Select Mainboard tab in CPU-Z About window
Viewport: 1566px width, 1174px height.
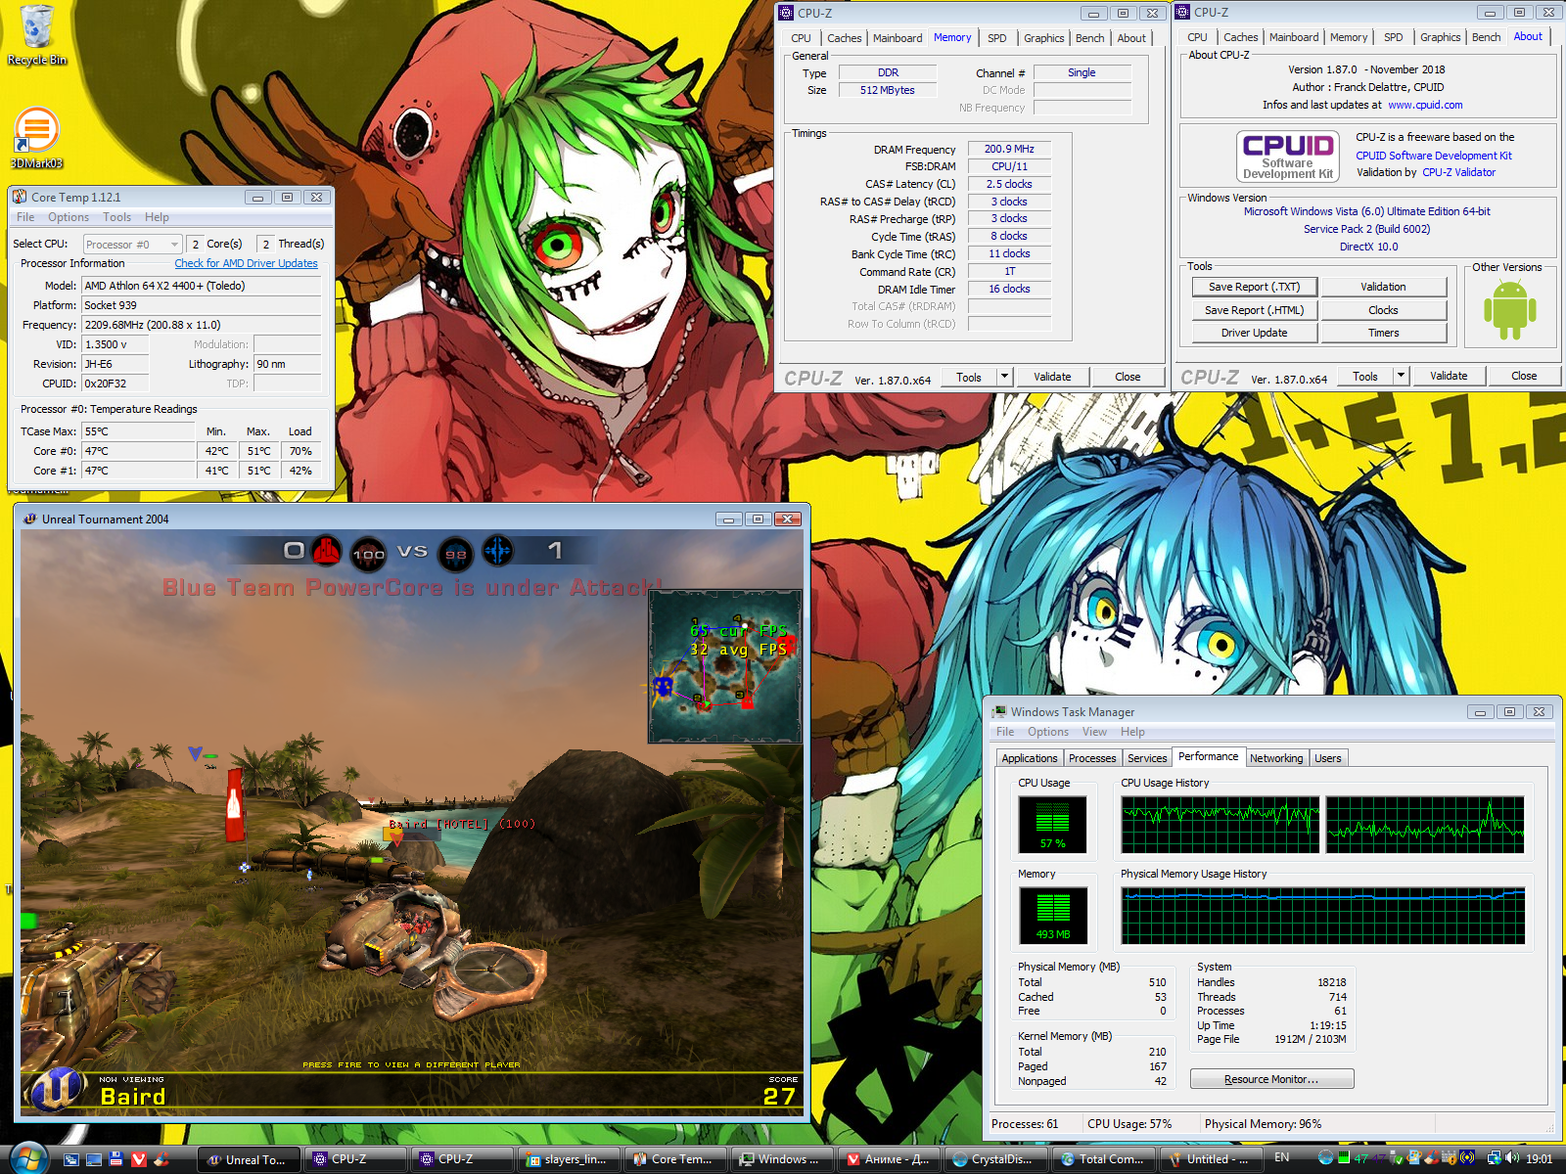coord(1294,37)
